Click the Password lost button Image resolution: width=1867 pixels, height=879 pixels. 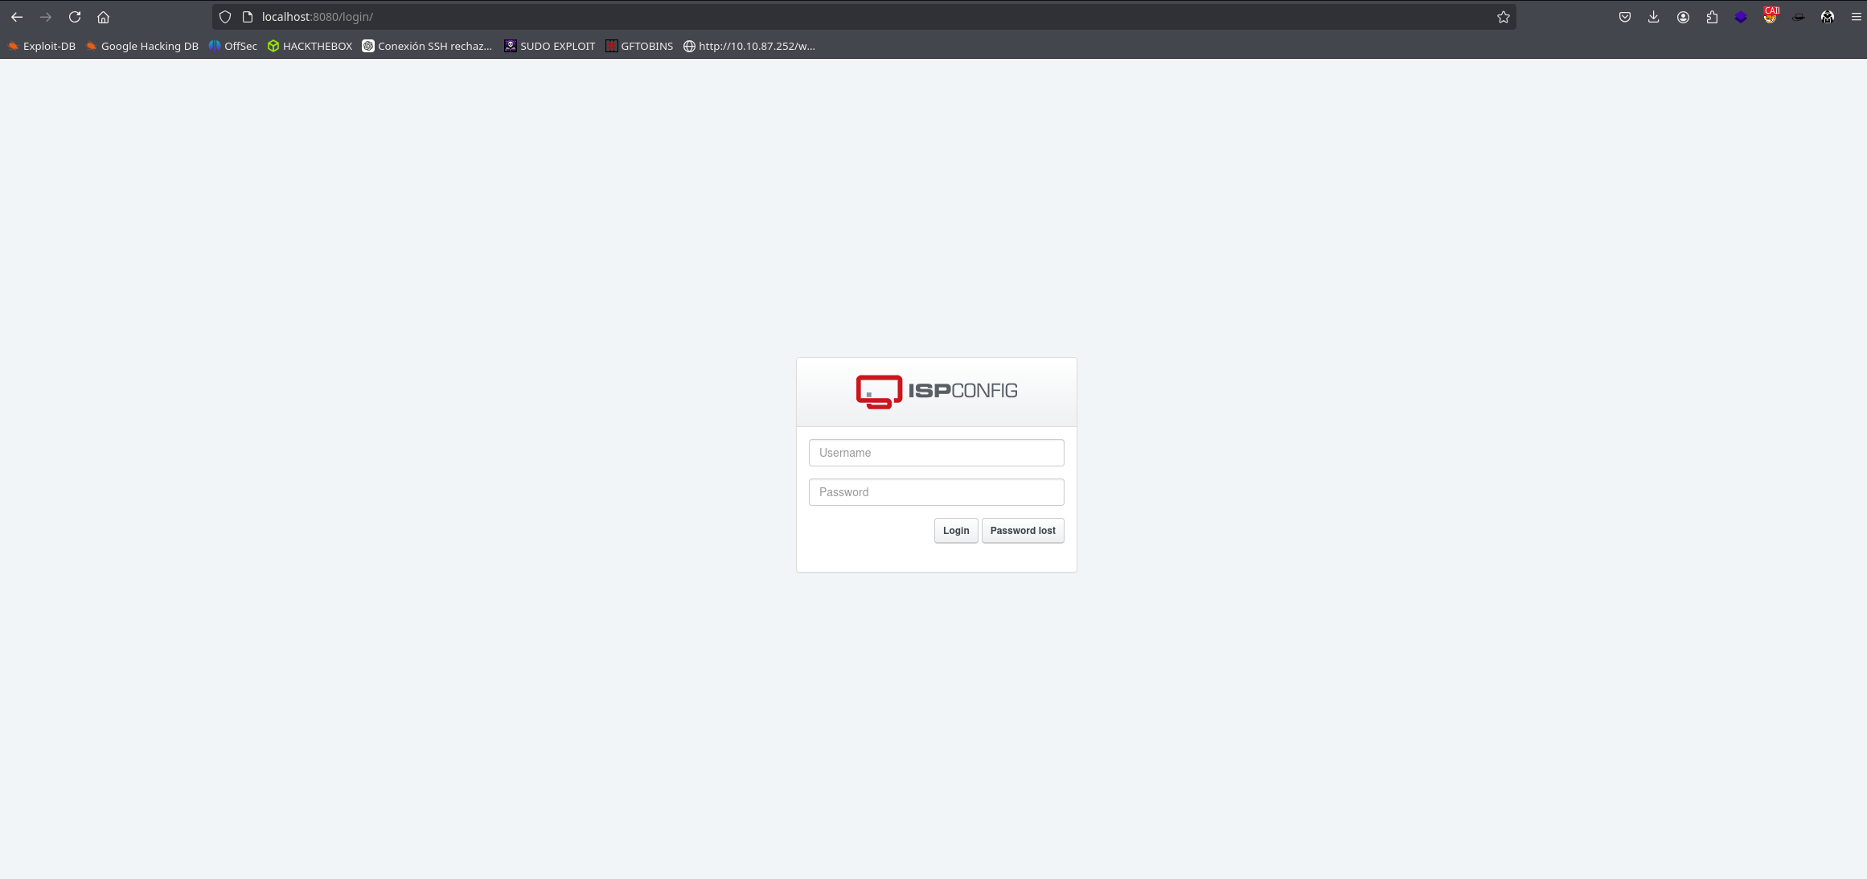point(1022,531)
